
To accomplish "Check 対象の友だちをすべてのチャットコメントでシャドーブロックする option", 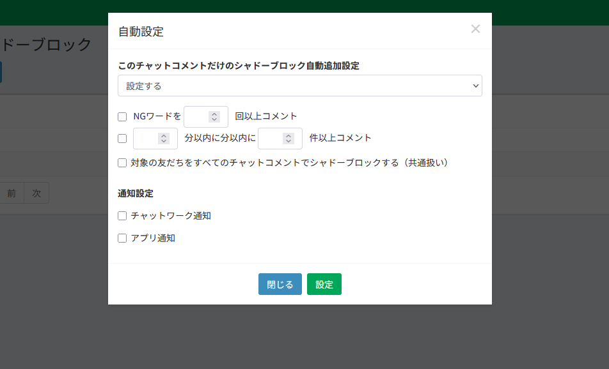I will [x=122, y=163].
